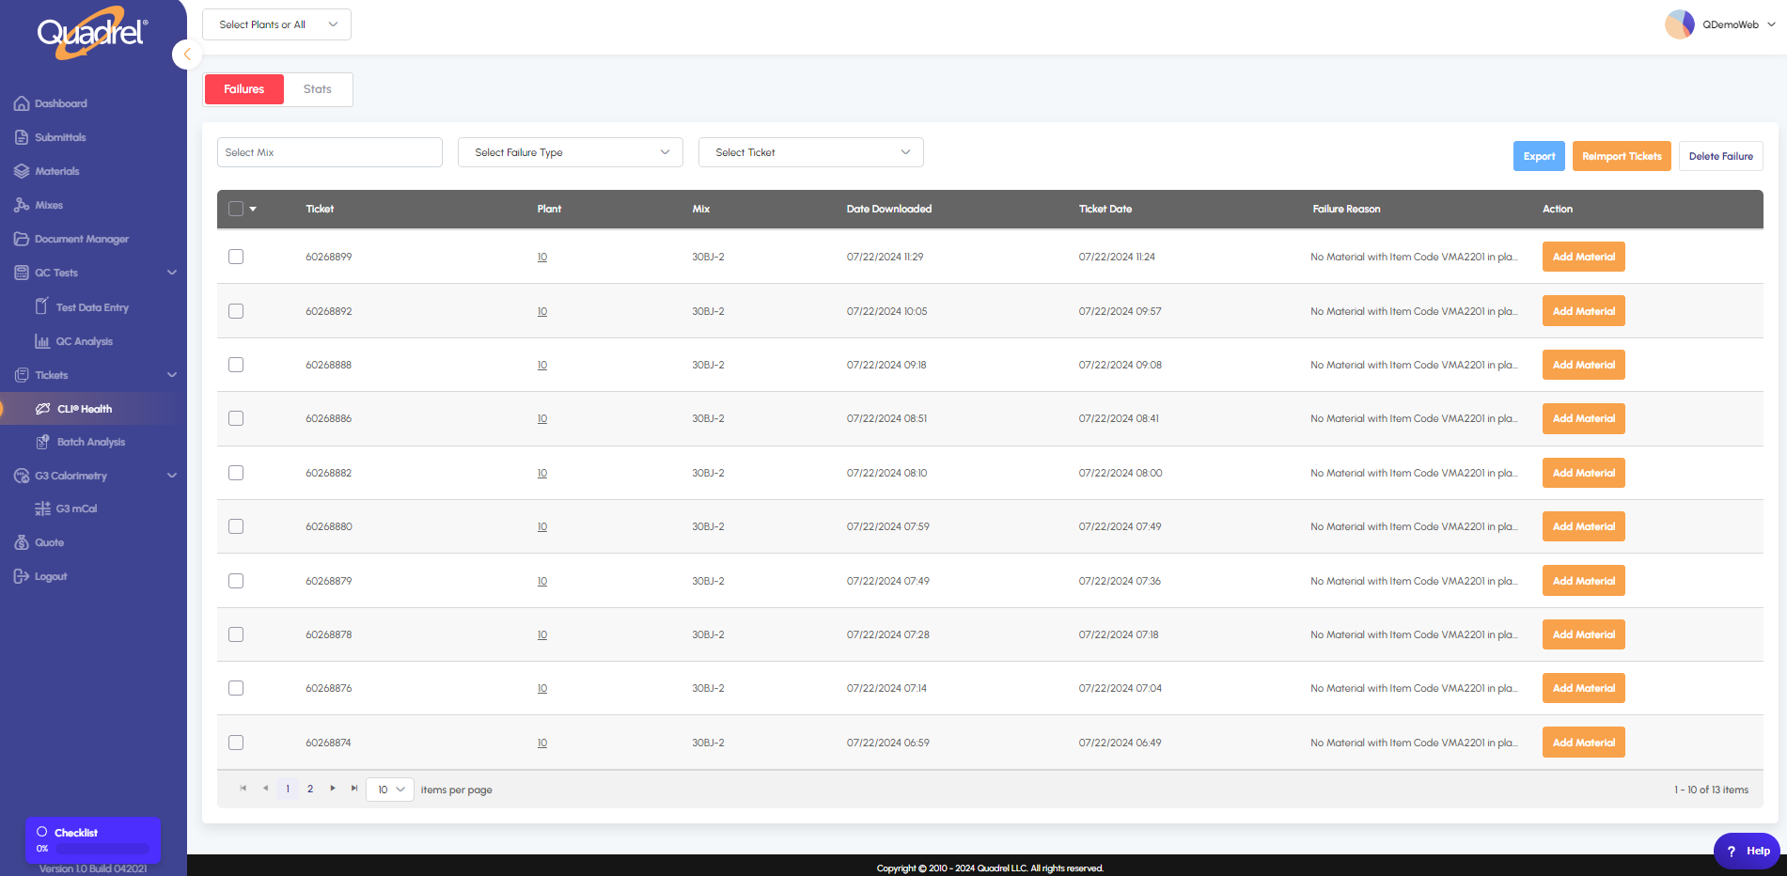Click the G3 Calorimetry icon

(x=22, y=476)
